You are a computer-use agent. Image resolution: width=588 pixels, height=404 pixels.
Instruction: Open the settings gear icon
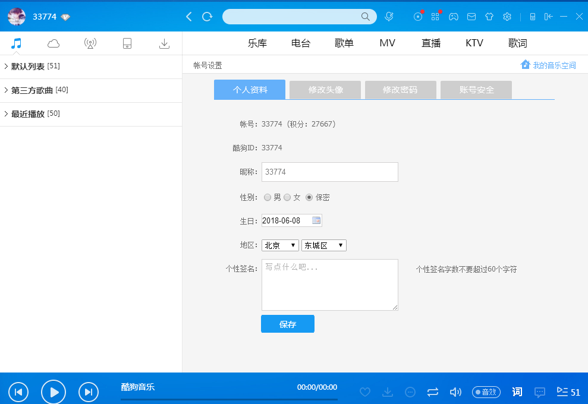507,17
